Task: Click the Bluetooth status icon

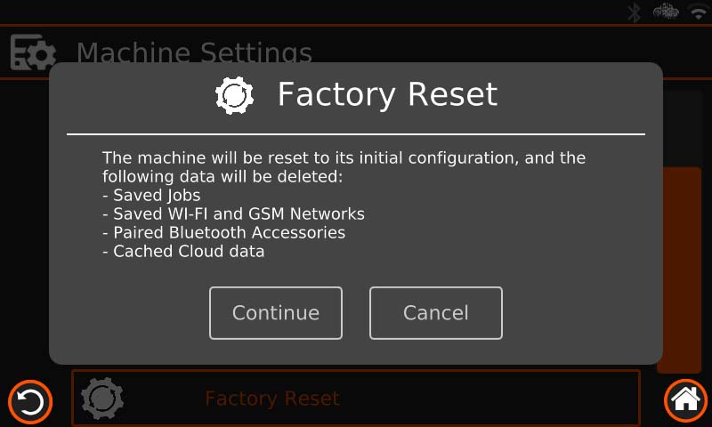Action: click(x=634, y=12)
